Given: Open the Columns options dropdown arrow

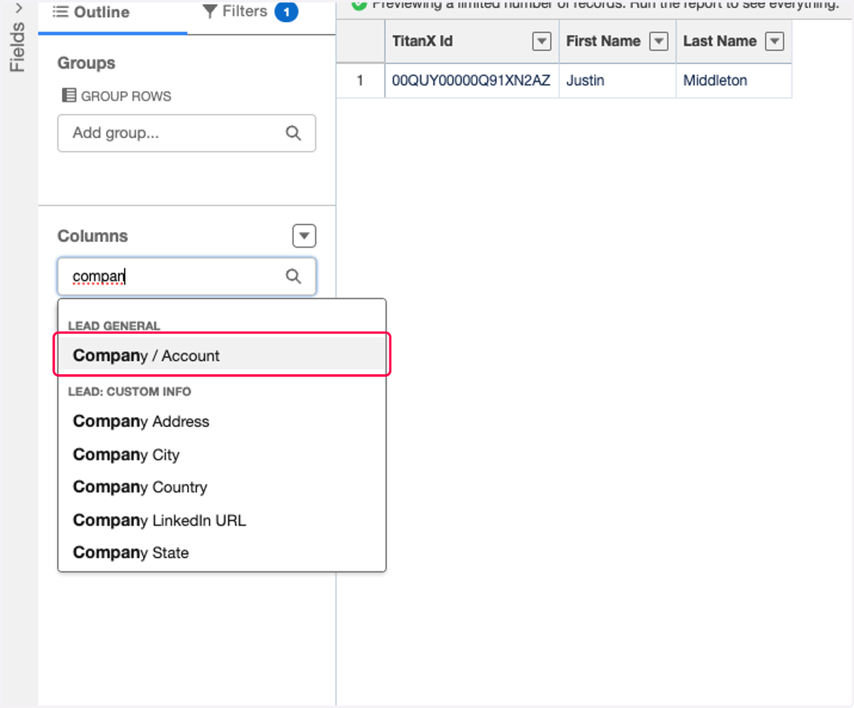Looking at the screenshot, I should click(x=304, y=236).
